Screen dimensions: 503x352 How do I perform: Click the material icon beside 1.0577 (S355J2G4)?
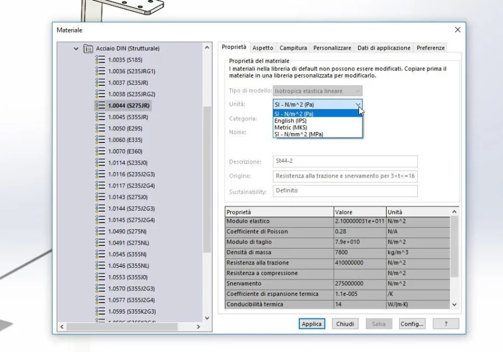click(x=100, y=300)
